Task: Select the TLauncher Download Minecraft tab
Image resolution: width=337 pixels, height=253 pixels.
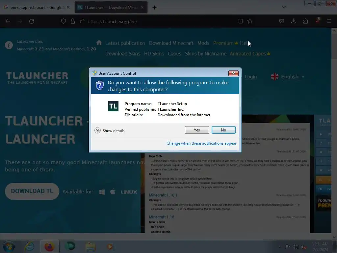Action: pos(111,8)
